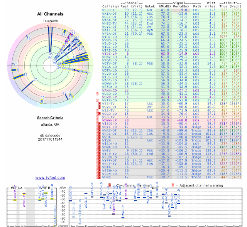Select the WGCL-DT callsign
The width and height of the screenshot is (247, 227).
click(x=109, y=17)
